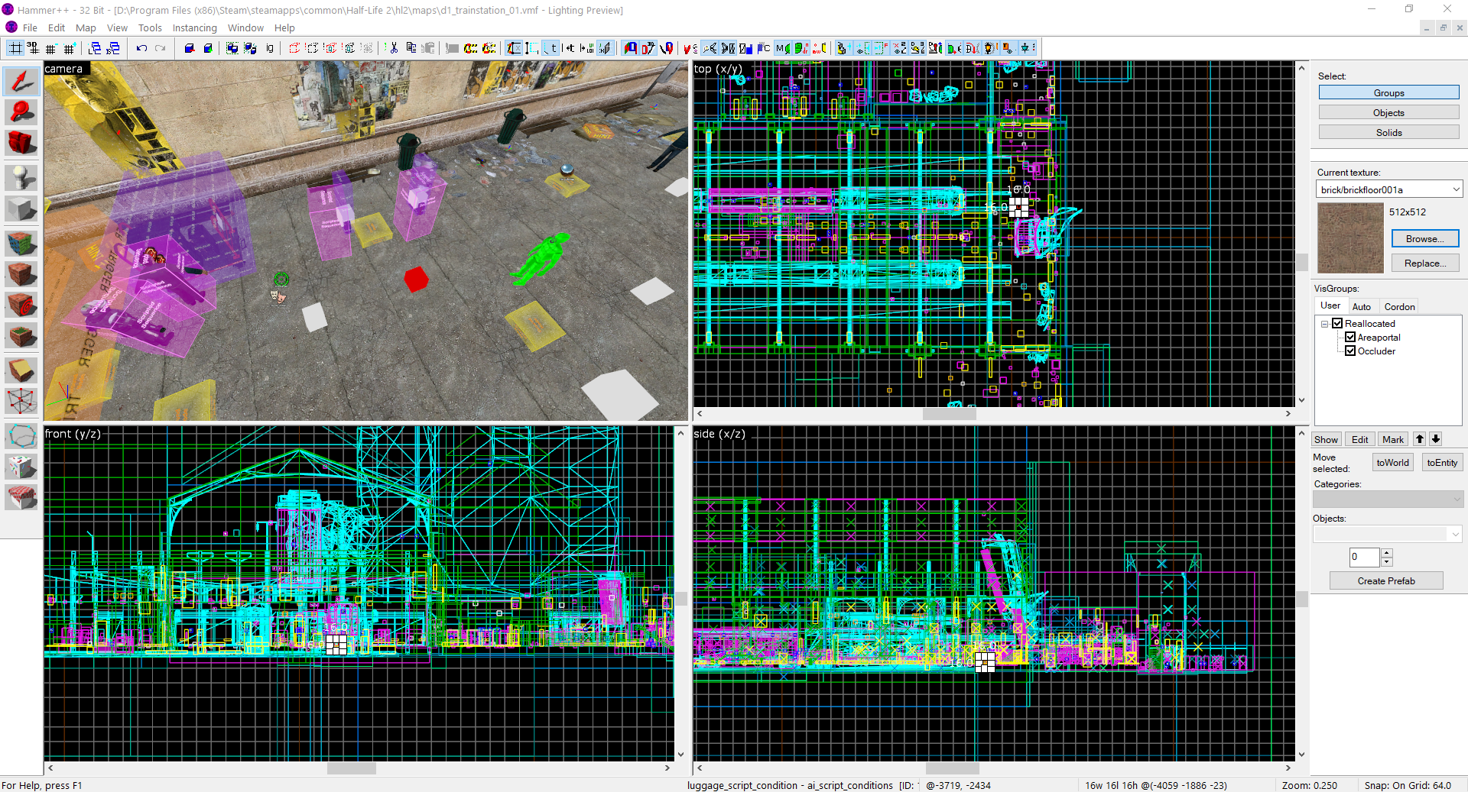Viewport: 1468px width, 792px height.
Task: Select the Vertex manipulation tool
Action: click(x=21, y=400)
